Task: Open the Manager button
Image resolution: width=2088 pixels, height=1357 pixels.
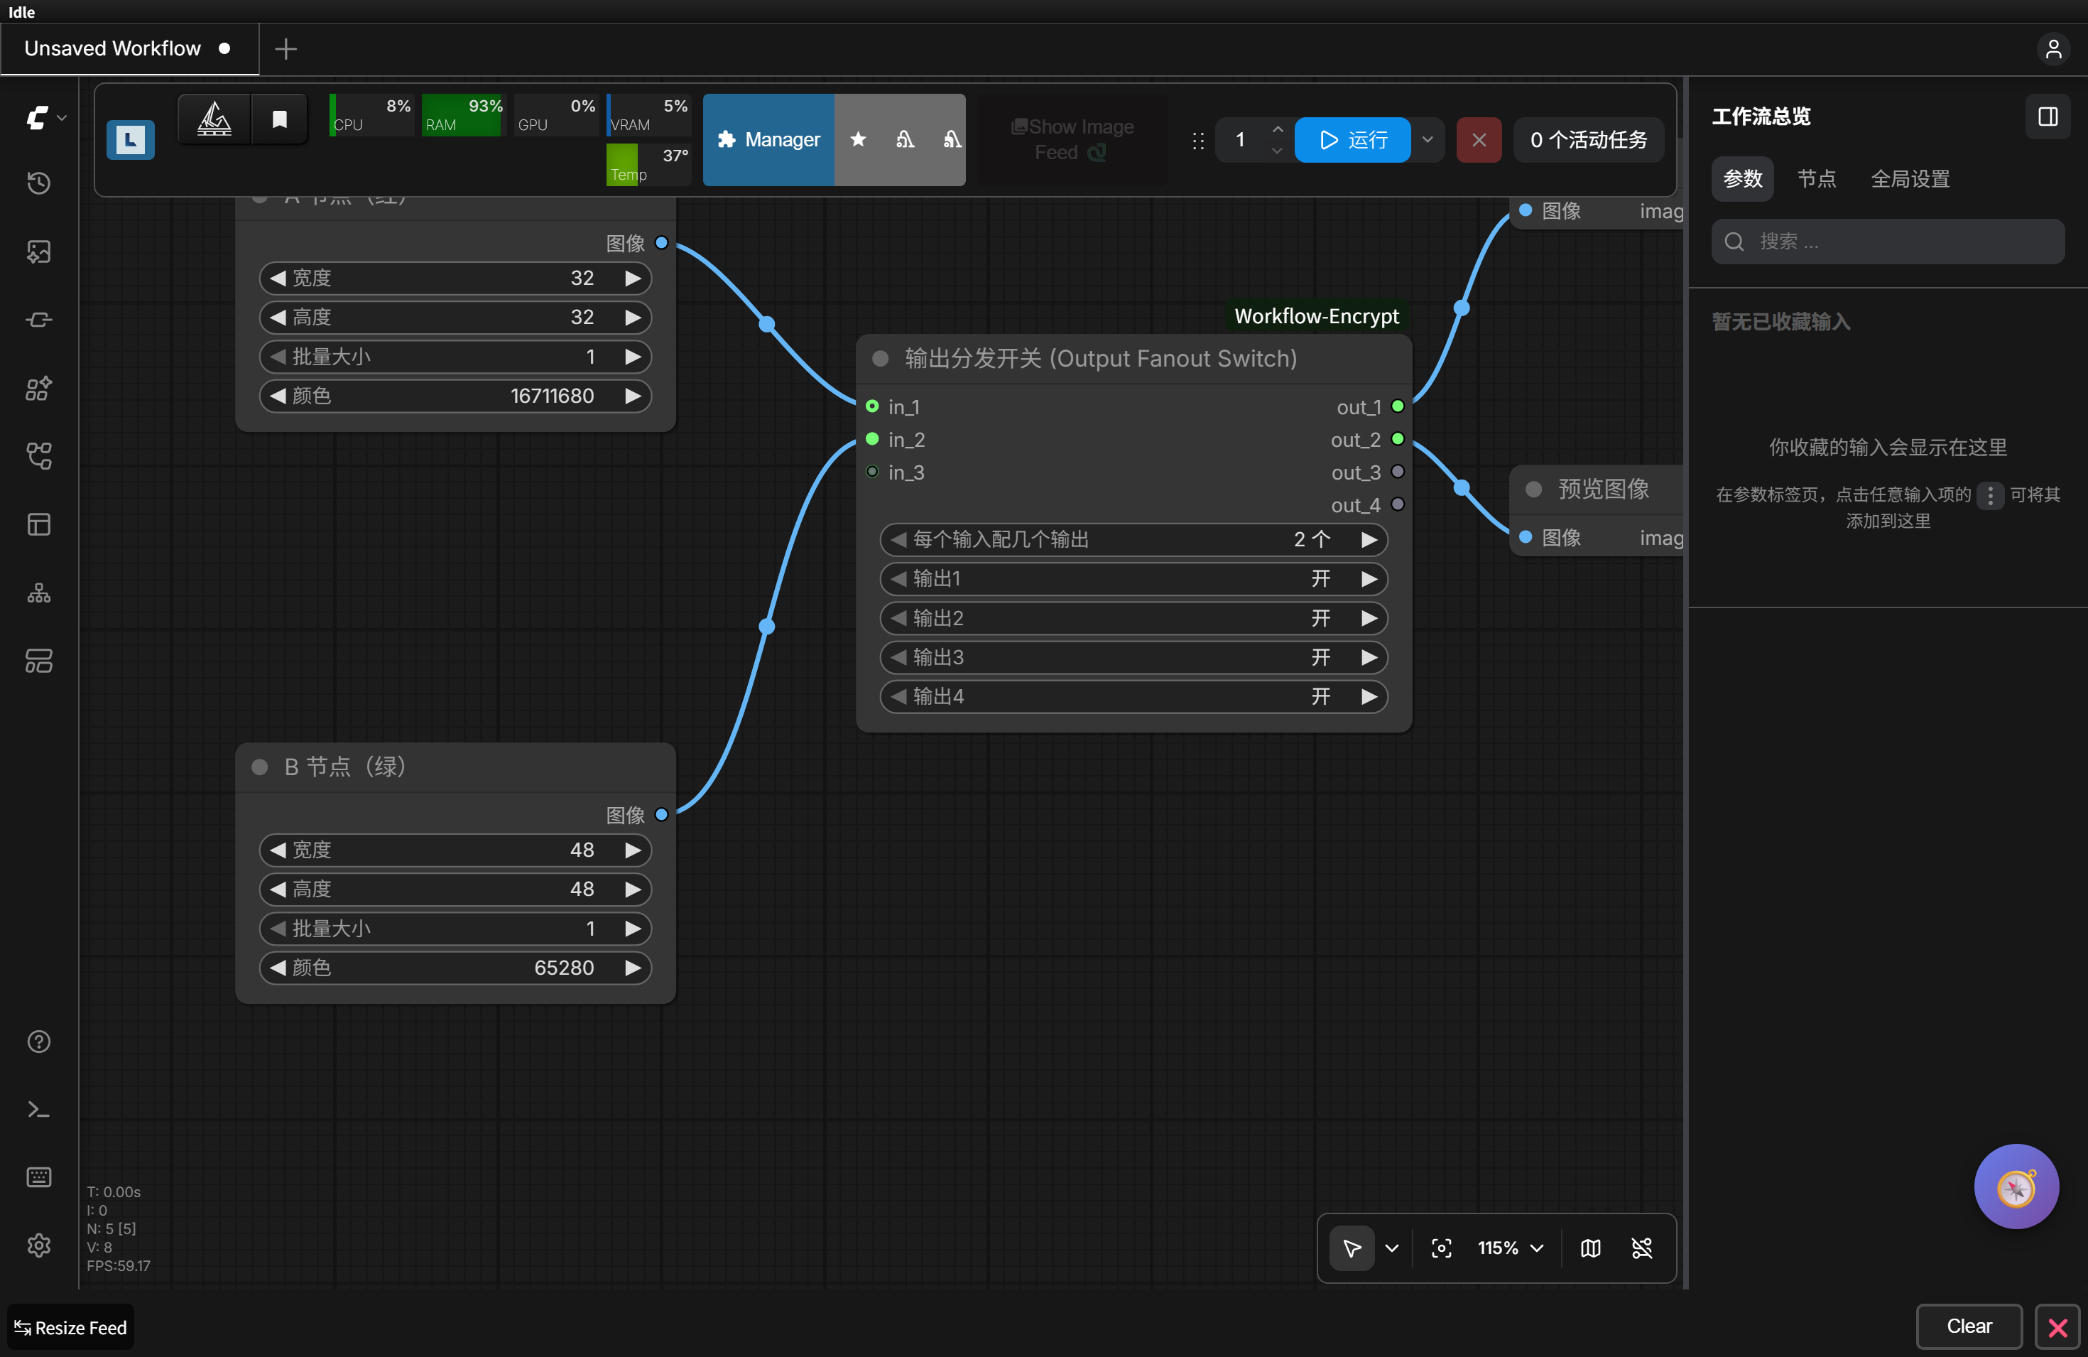Action: click(x=768, y=139)
